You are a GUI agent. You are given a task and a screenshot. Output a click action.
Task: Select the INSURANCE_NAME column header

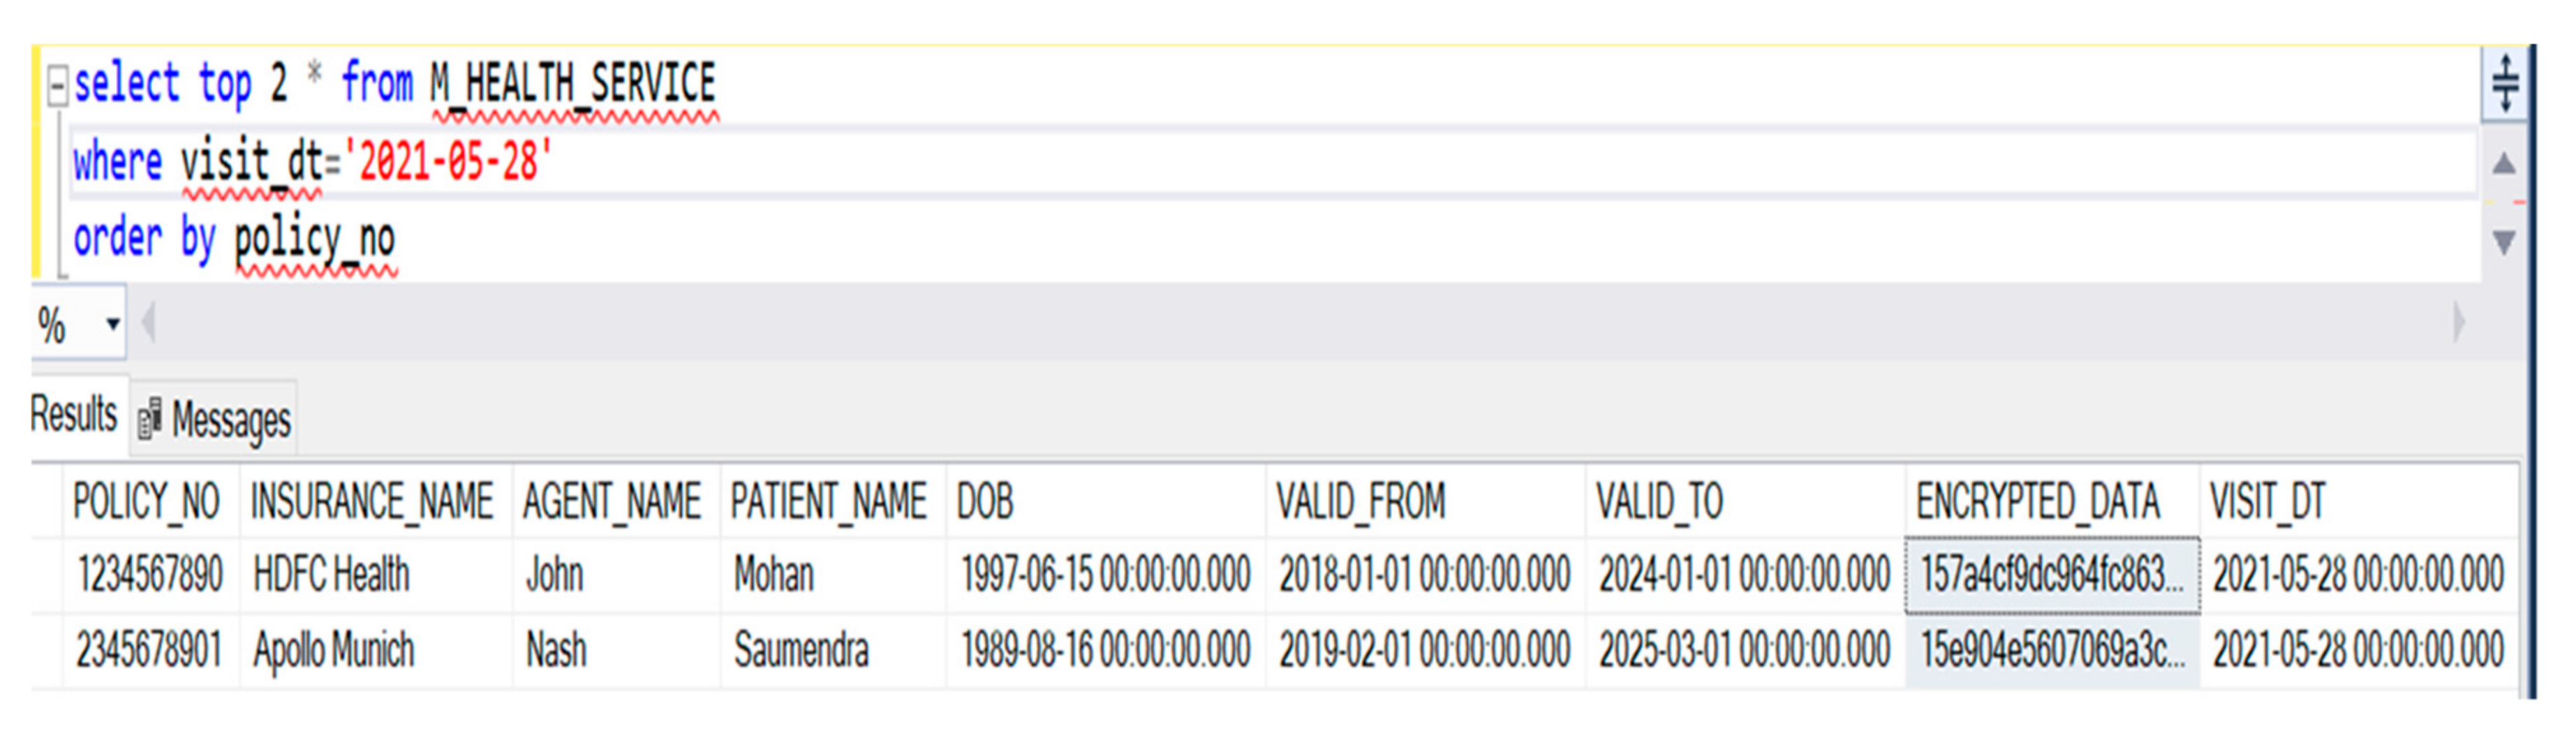[x=375, y=500]
